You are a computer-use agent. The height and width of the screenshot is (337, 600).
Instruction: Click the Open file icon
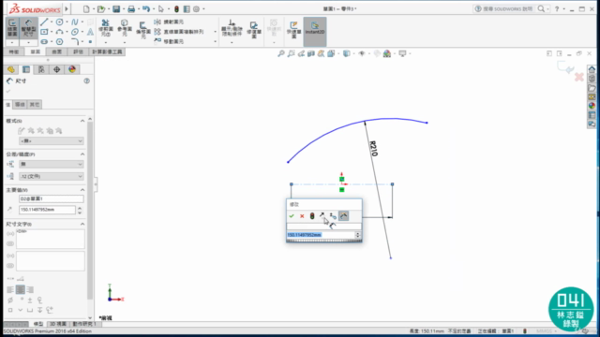coord(101,8)
